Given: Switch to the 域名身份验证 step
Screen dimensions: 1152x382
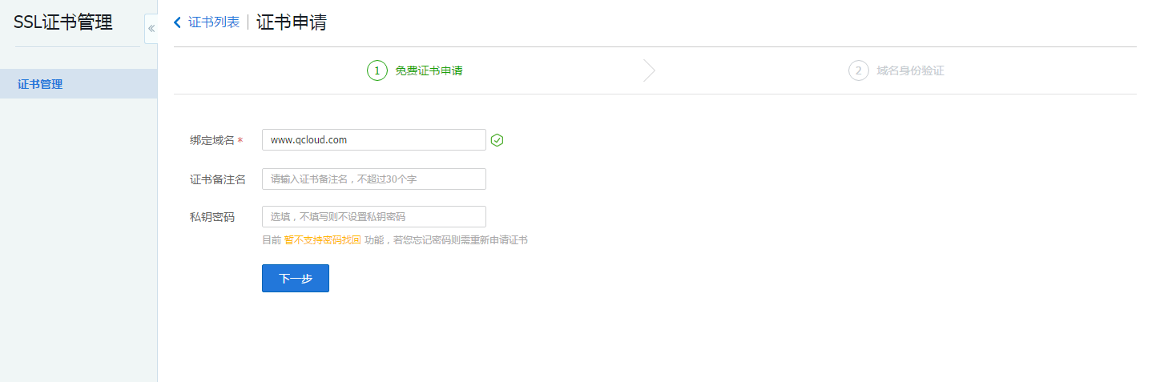Looking at the screenshot, I should 910,70.
